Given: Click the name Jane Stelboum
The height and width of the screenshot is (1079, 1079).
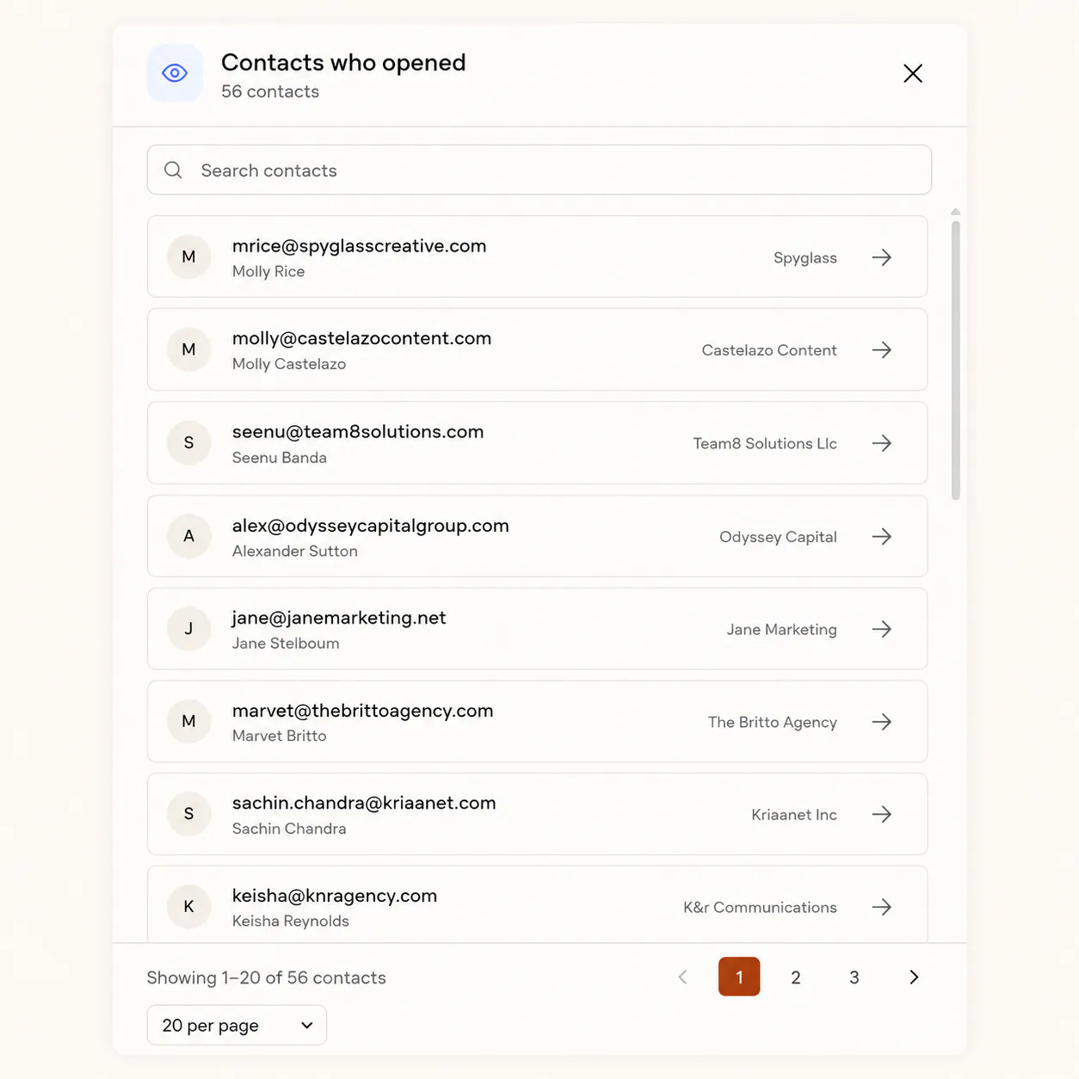Looking at the screenshot, I should tap(286, 643).
